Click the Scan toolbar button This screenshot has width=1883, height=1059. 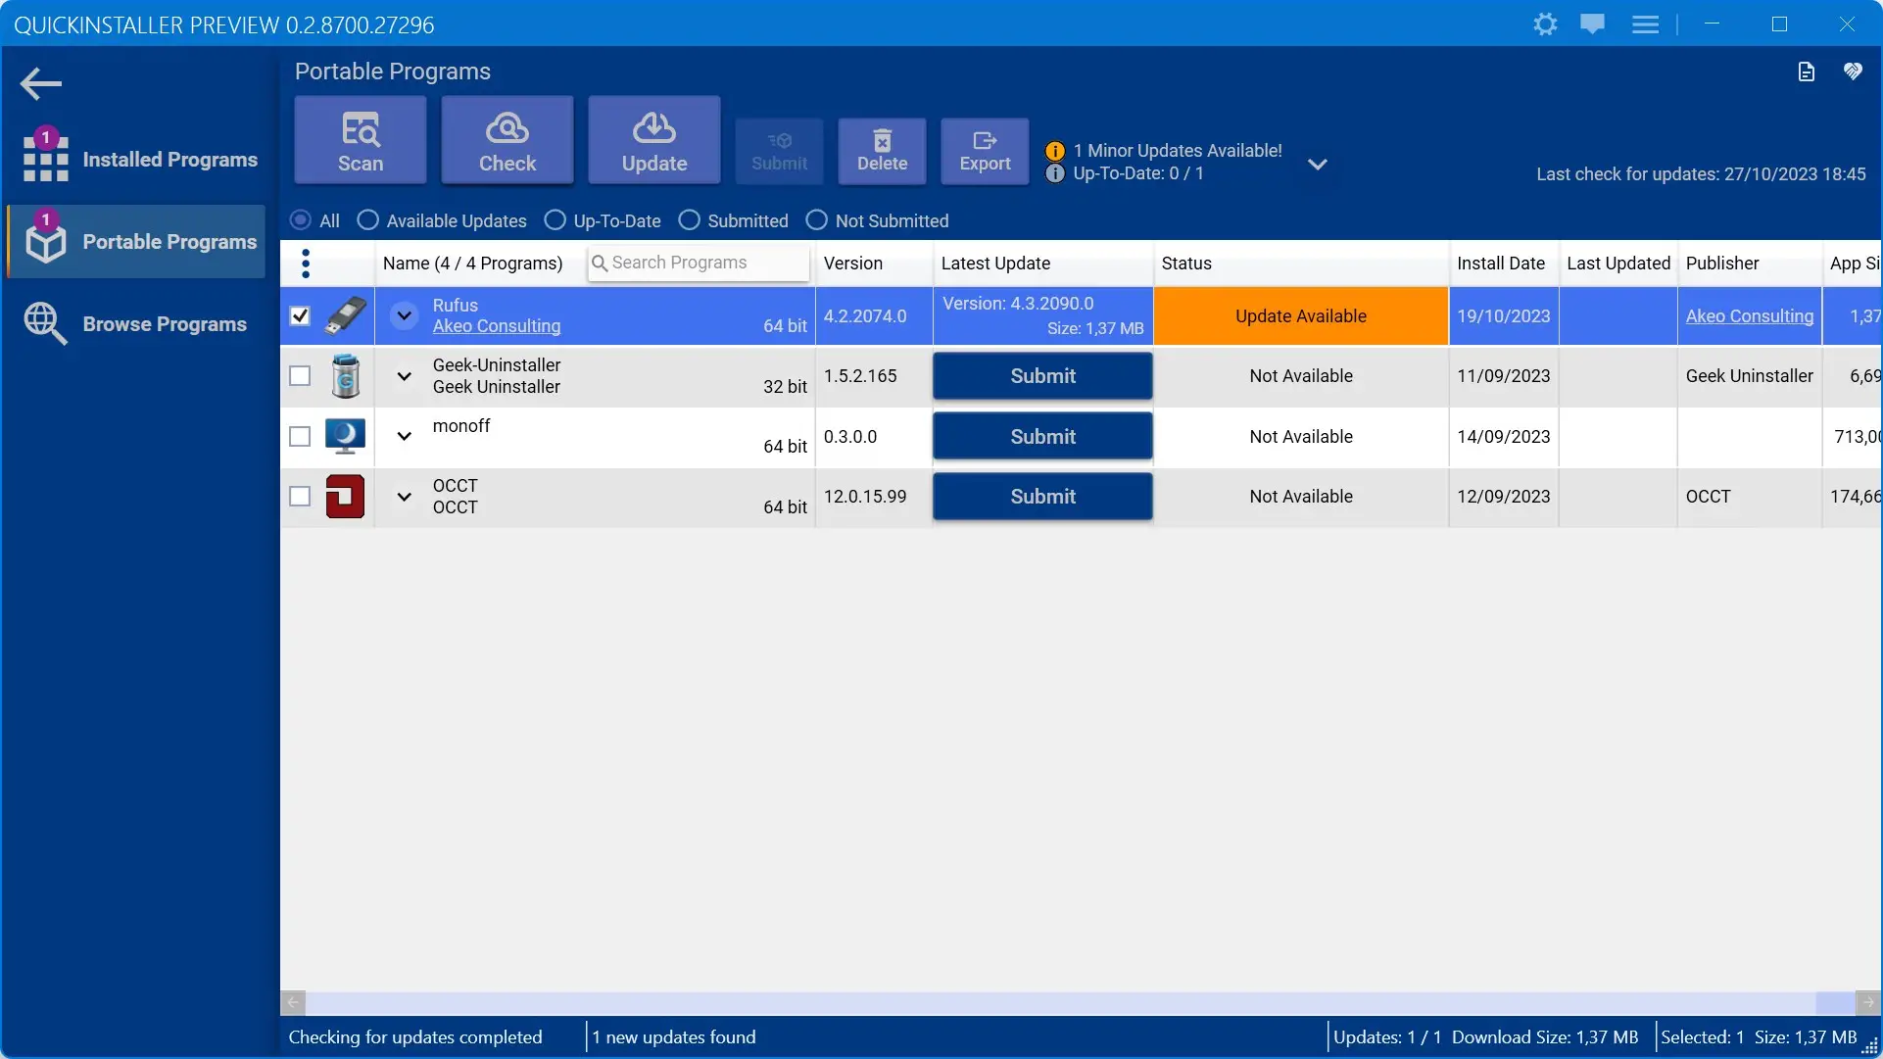pyautogui.click(x=361, y=141)
